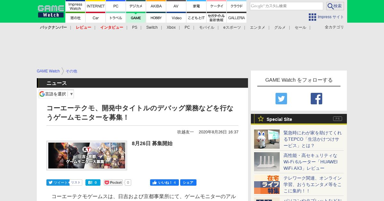Follow GAME Watch on Facebook icon
Image resolution: width=384 pixels, height=201 pixels.
click(316, 99)
